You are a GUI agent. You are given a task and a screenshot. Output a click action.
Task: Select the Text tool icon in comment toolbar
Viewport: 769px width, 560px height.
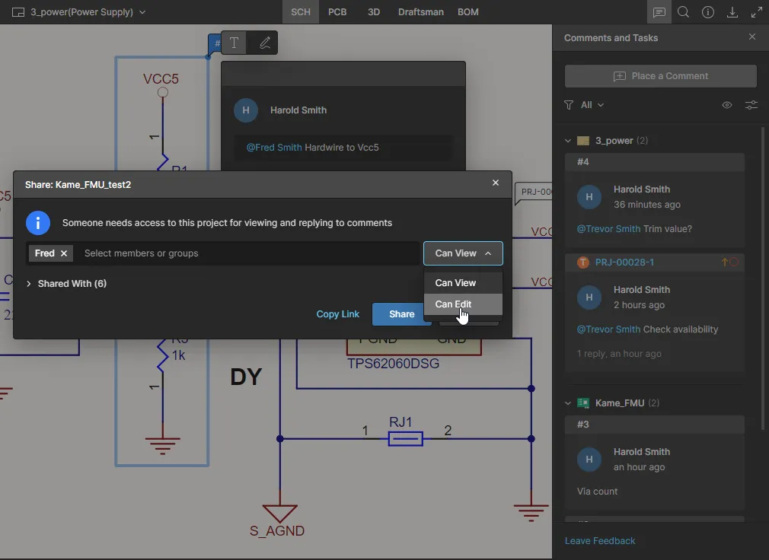click(x=234, y=43)
